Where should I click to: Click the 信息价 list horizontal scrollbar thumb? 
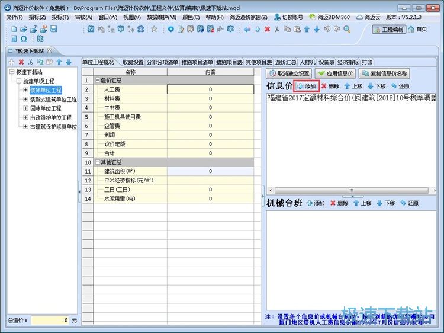click(352, 190)
